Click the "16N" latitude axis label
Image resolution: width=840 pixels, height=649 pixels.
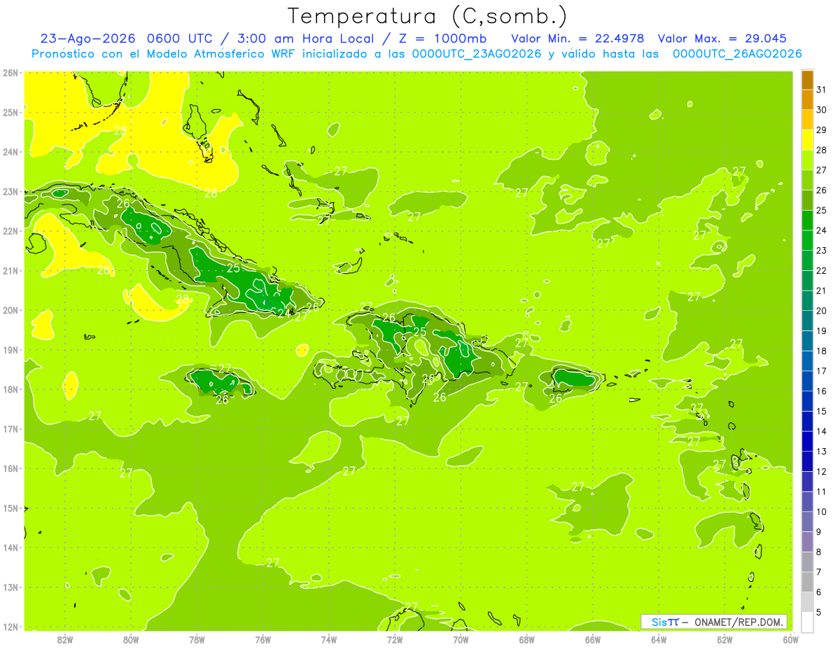(10, 468)
